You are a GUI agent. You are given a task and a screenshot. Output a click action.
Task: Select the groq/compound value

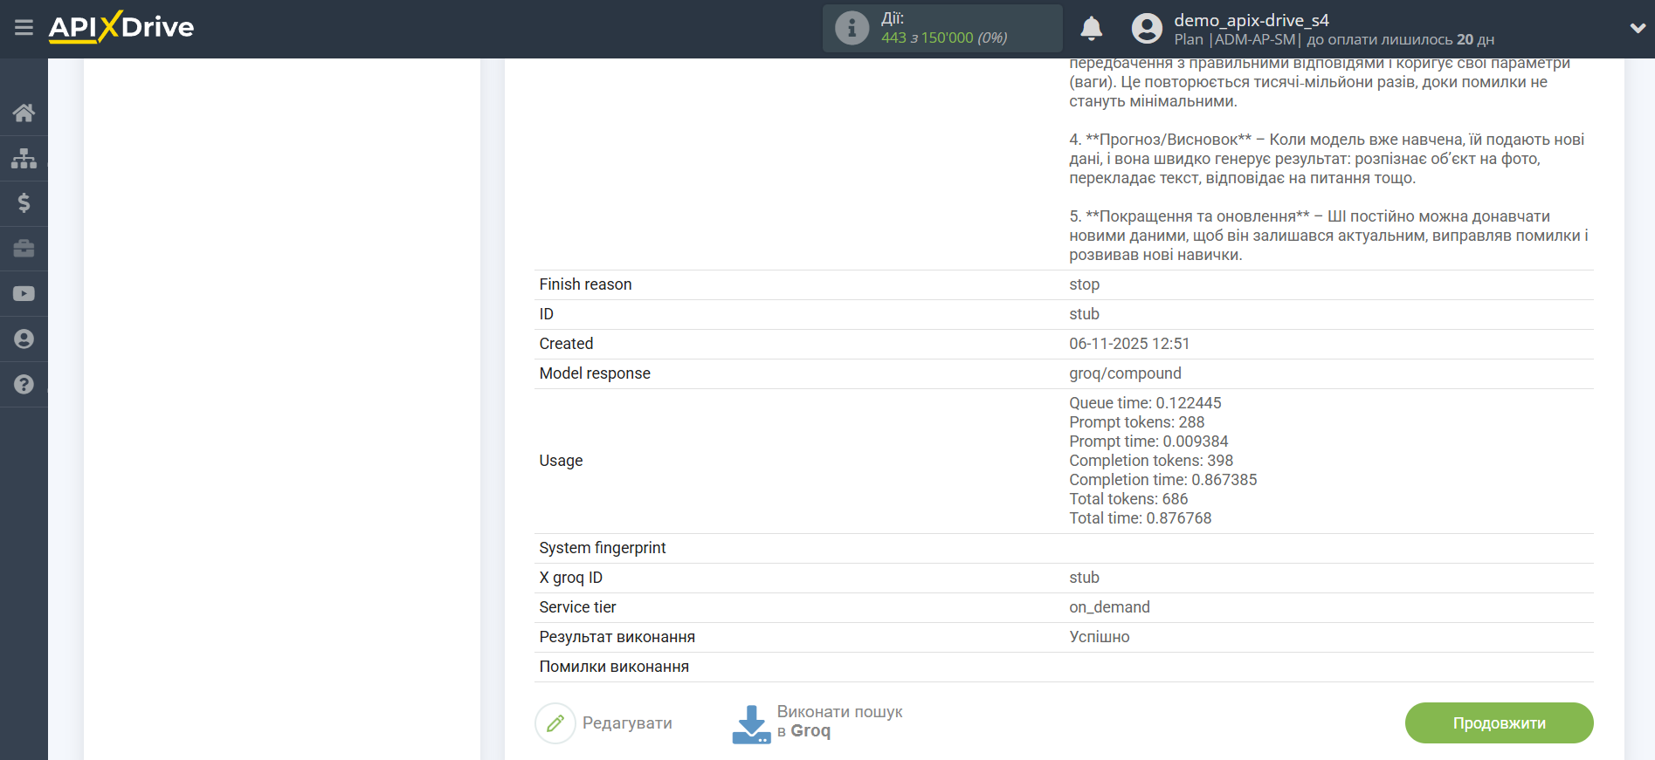pyautogui.click(x=1125, y=373)
